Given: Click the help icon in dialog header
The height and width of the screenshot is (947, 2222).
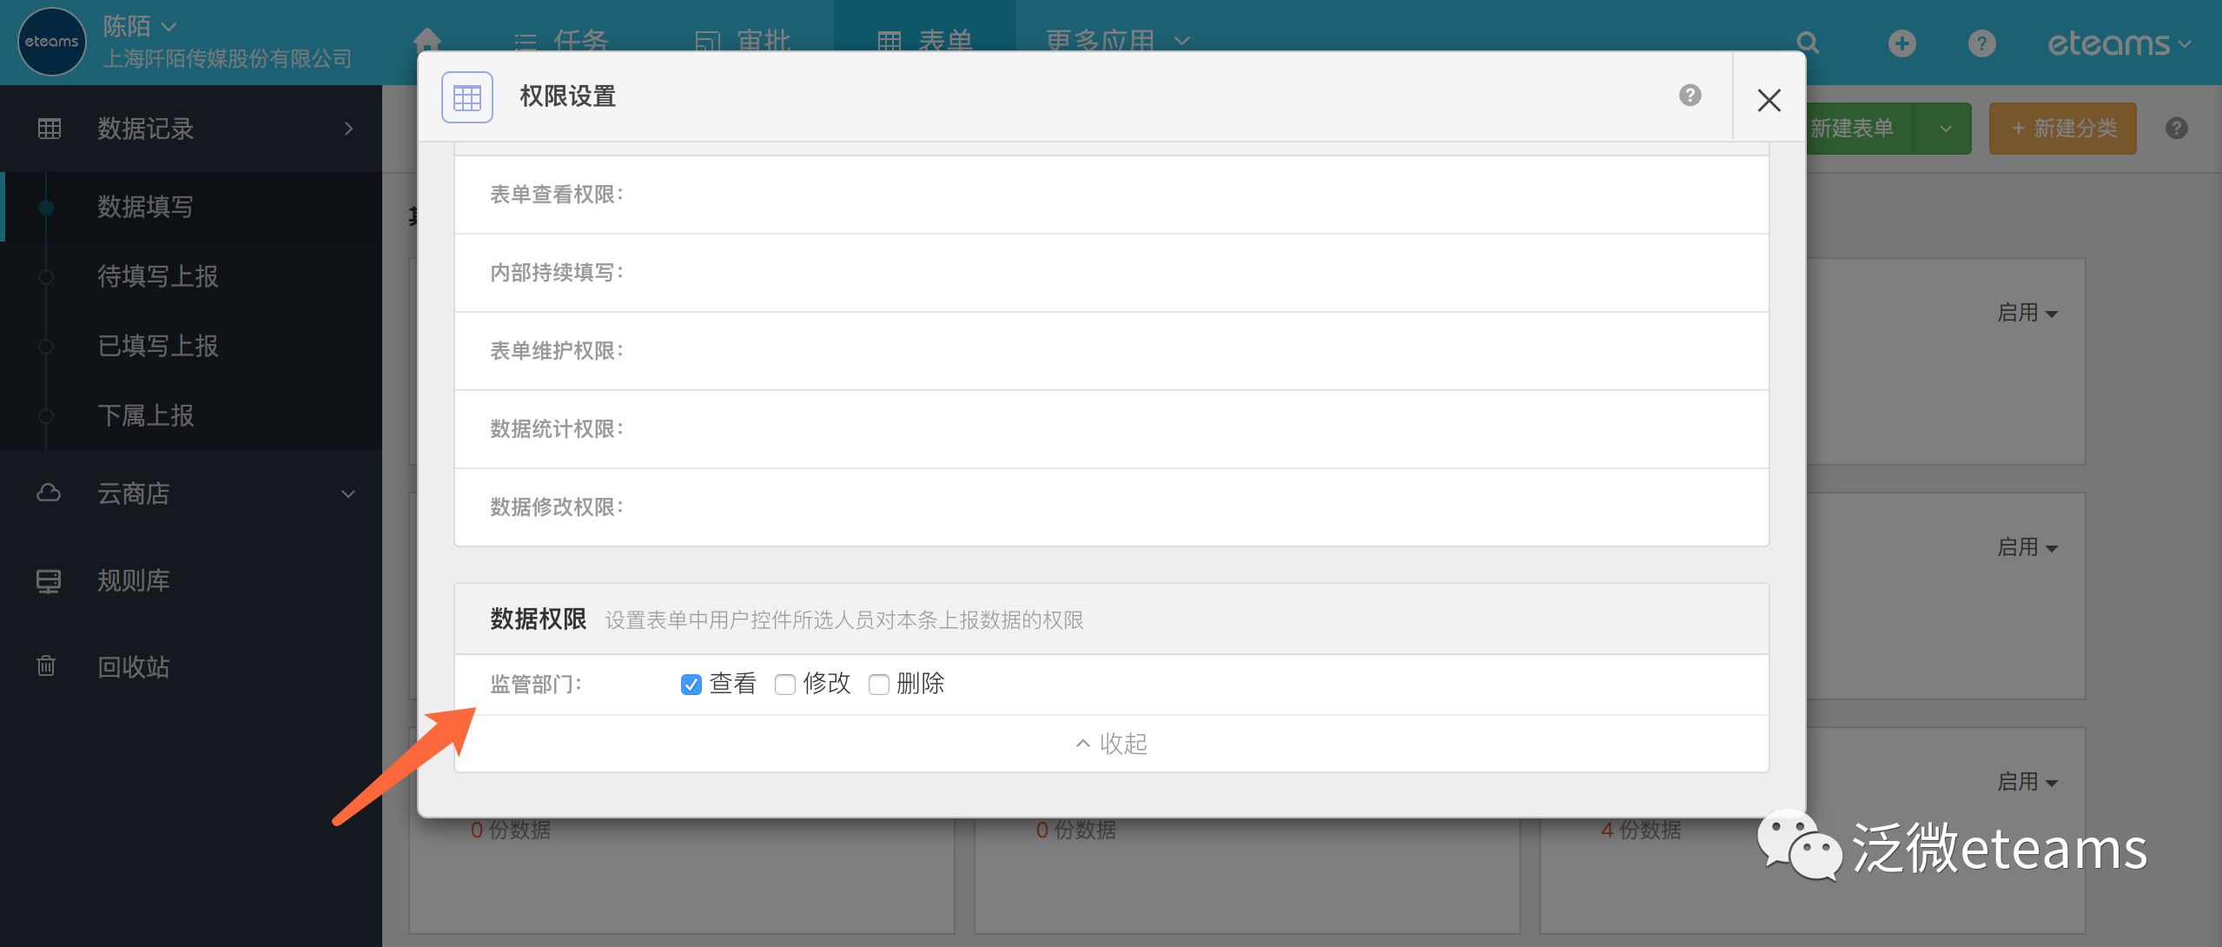Looking at the screenshot, I should [1690, 95].
